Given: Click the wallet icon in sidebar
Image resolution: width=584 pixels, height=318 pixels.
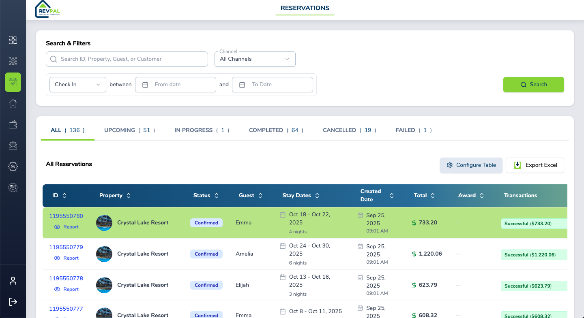Looking at the screenshot, I should 13,124.
